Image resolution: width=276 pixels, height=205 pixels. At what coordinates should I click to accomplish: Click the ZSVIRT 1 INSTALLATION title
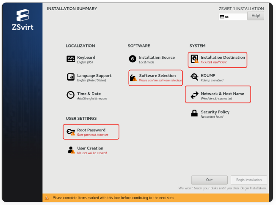[x=241, y=8]
